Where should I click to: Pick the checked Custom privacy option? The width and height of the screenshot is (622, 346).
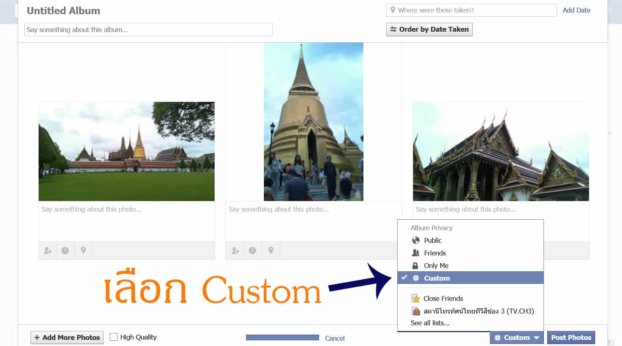(x=437, y=278)
